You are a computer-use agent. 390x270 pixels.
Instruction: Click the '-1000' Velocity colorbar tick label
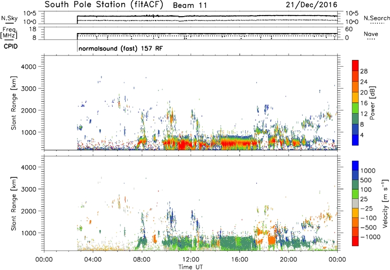pyautogui.click(x=370, y=237)
